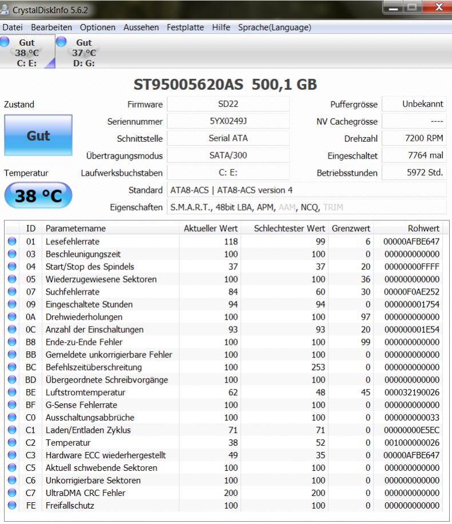Minimize the CrystalDiskInfo window

pyautogui.click(x=393, y=7)
